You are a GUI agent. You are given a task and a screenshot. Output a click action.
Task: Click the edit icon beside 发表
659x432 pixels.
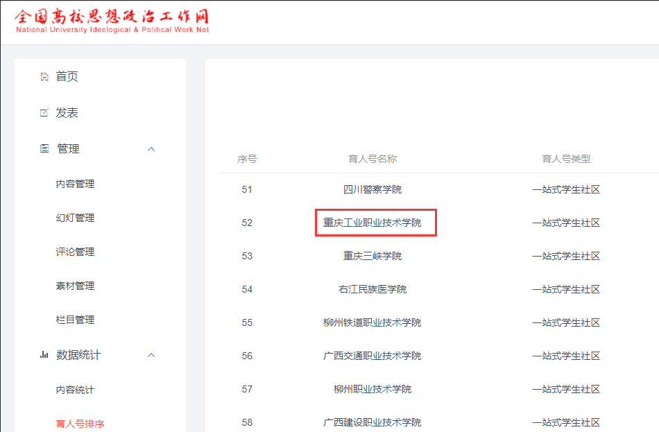(x=44, y=113)
